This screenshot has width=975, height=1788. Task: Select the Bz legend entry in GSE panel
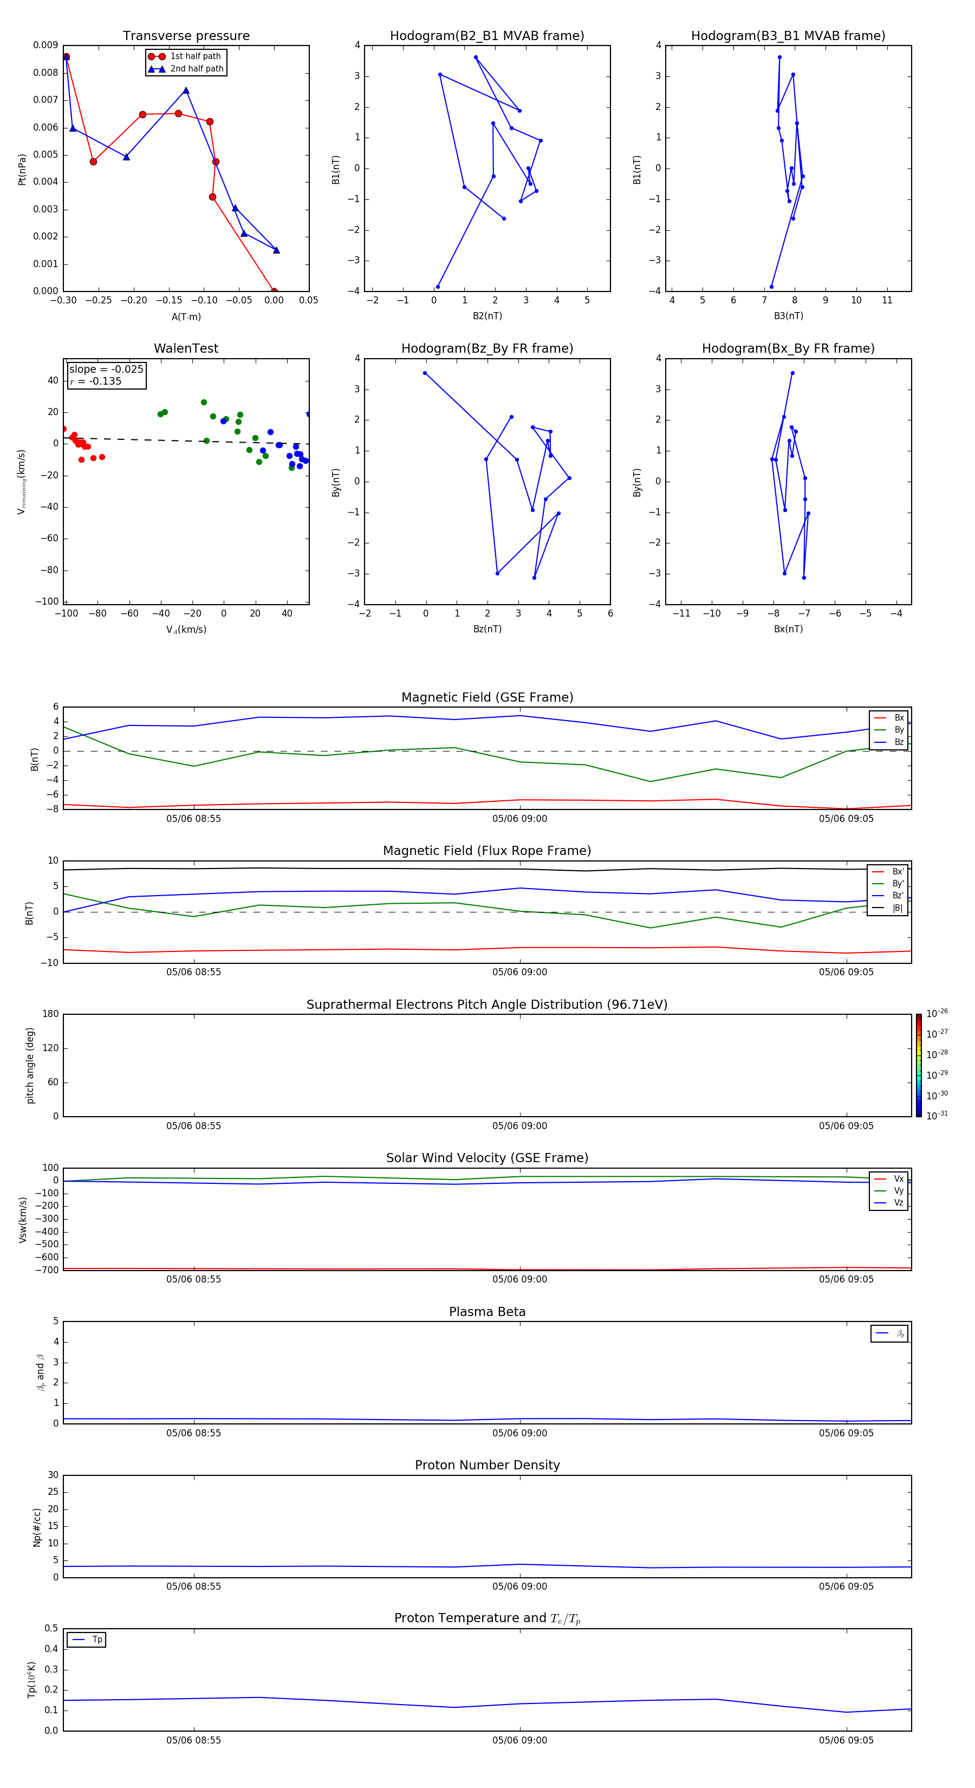[889, 742]
